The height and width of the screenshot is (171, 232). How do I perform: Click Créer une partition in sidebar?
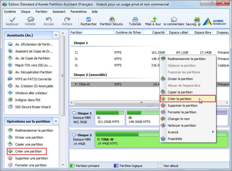pyautogui.click(x=27, y=151)
